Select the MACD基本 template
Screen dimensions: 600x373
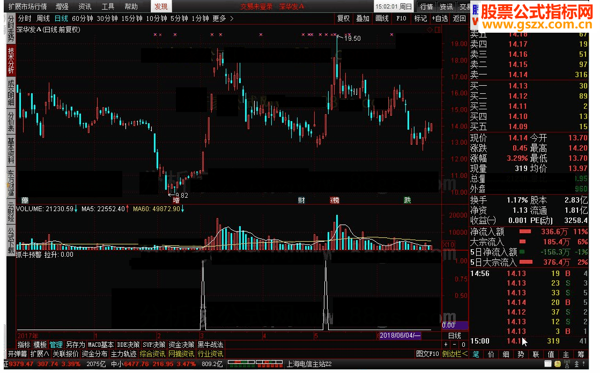click(x=101, y=345)
